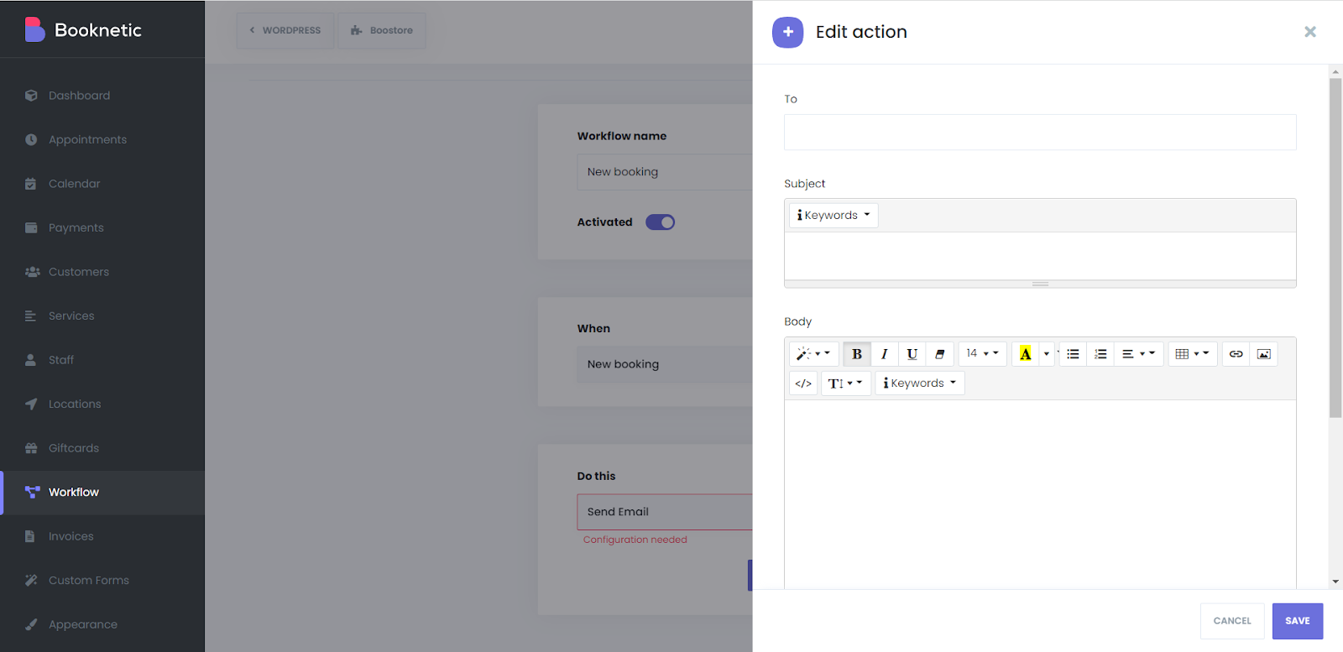Insert a link using the chain icon

pos(1236,354)
